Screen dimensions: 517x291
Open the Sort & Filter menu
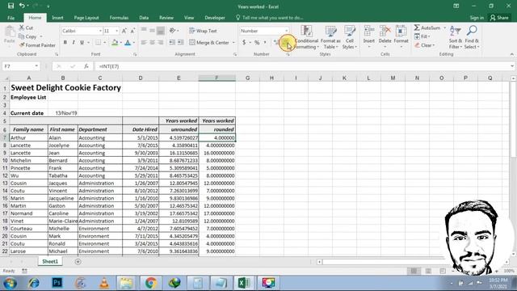point(456,37)
